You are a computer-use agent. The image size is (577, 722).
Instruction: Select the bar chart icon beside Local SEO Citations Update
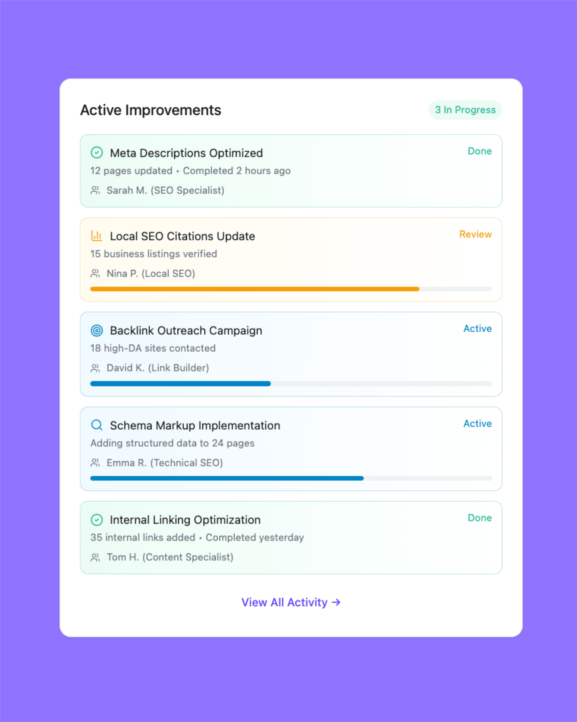coord(96,236)
